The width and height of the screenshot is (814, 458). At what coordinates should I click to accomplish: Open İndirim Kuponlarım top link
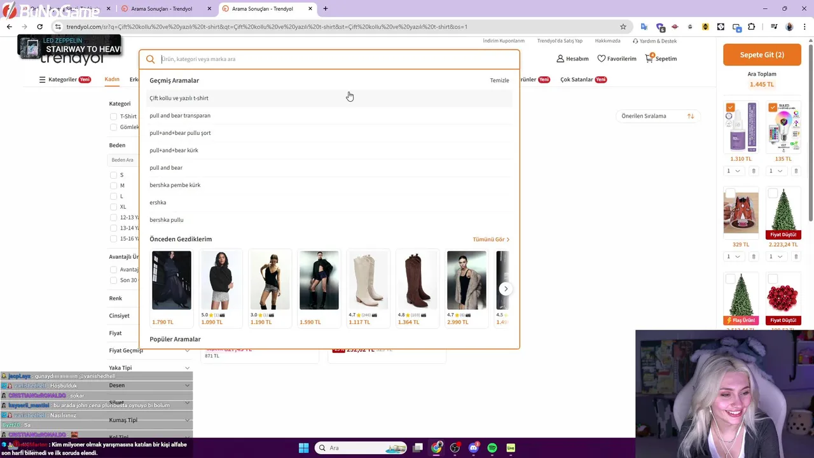point(504,41)
